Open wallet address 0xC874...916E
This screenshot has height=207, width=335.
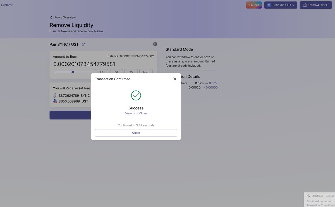pos(316,5)
